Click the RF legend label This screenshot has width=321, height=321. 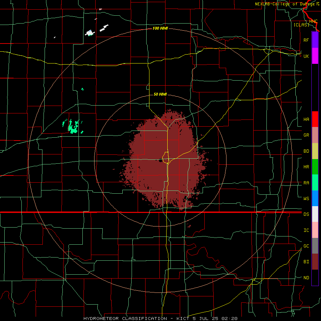306,40
